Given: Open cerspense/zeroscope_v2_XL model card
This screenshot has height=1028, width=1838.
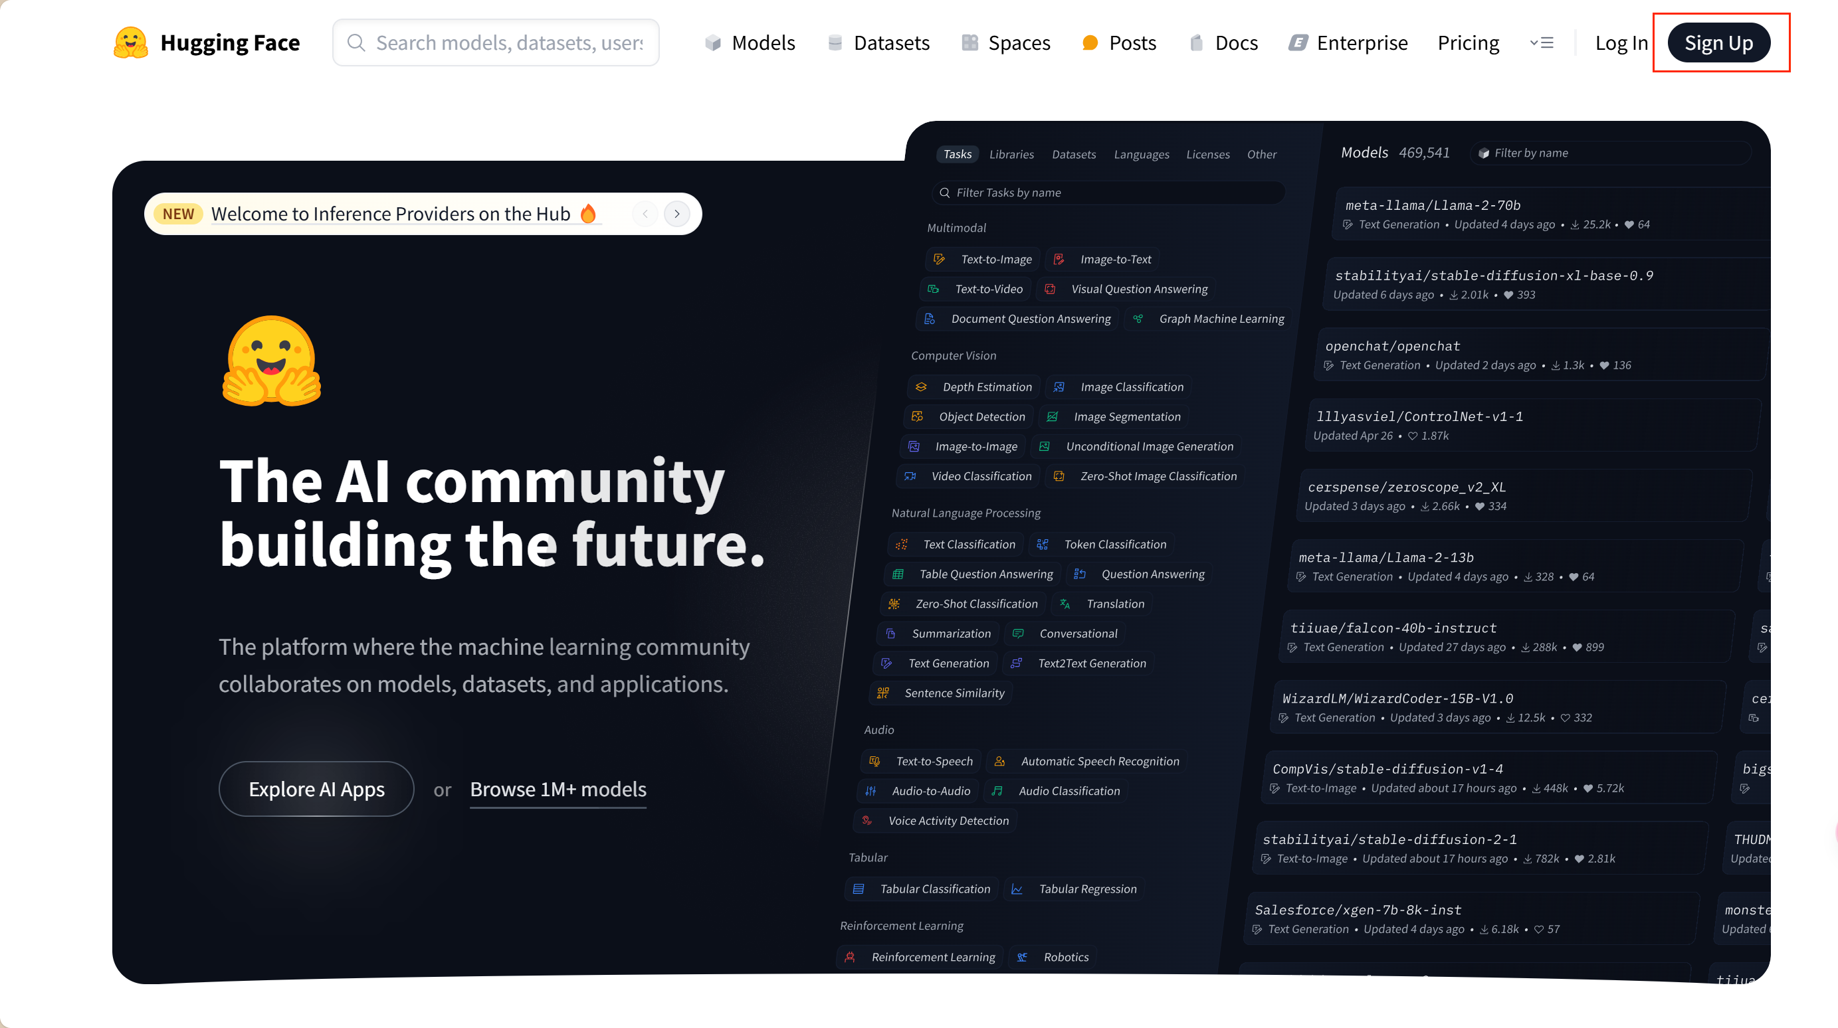Looking at the screenshot, I should 1524,495.
